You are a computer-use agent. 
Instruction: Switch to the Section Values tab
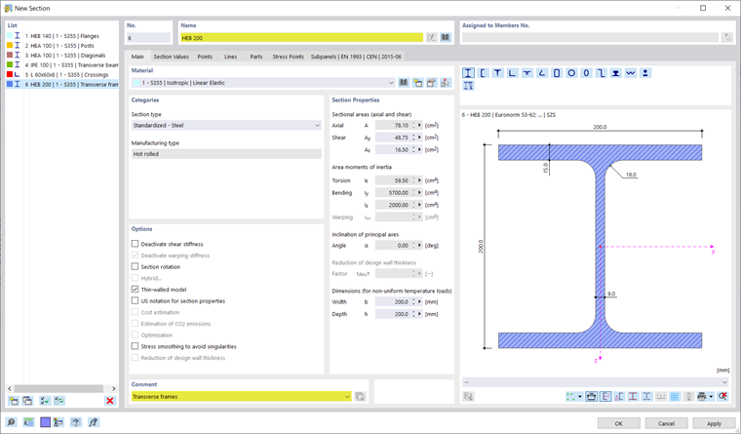click(x=171, y=57)
